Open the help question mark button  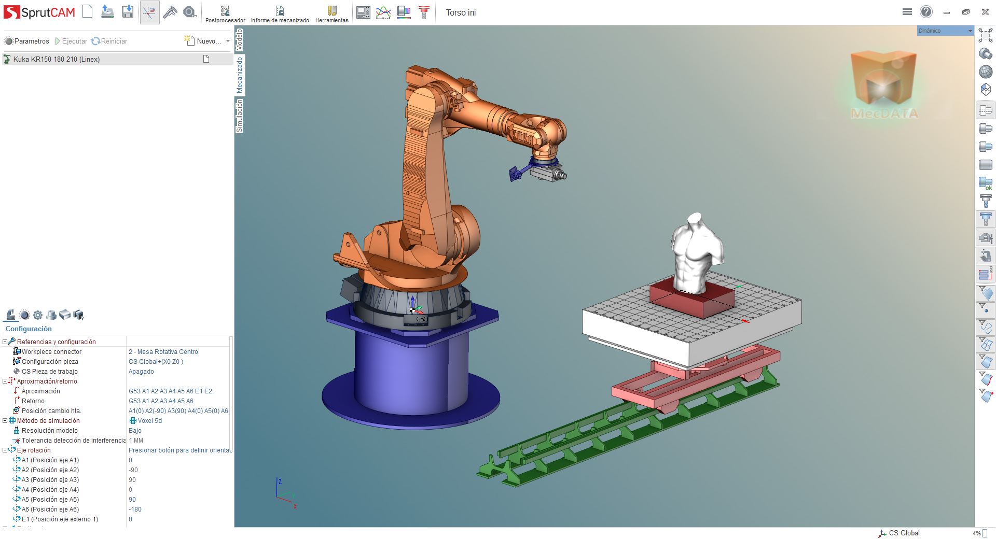(x=926, y=12)
